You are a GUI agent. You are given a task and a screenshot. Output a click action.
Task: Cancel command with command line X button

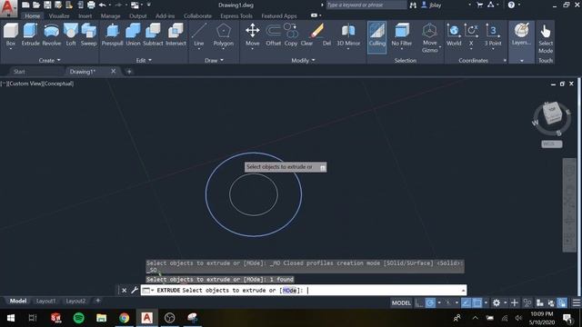coord(125,291)
